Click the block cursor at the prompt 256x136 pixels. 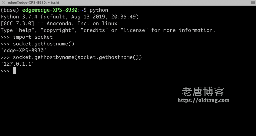14,71
